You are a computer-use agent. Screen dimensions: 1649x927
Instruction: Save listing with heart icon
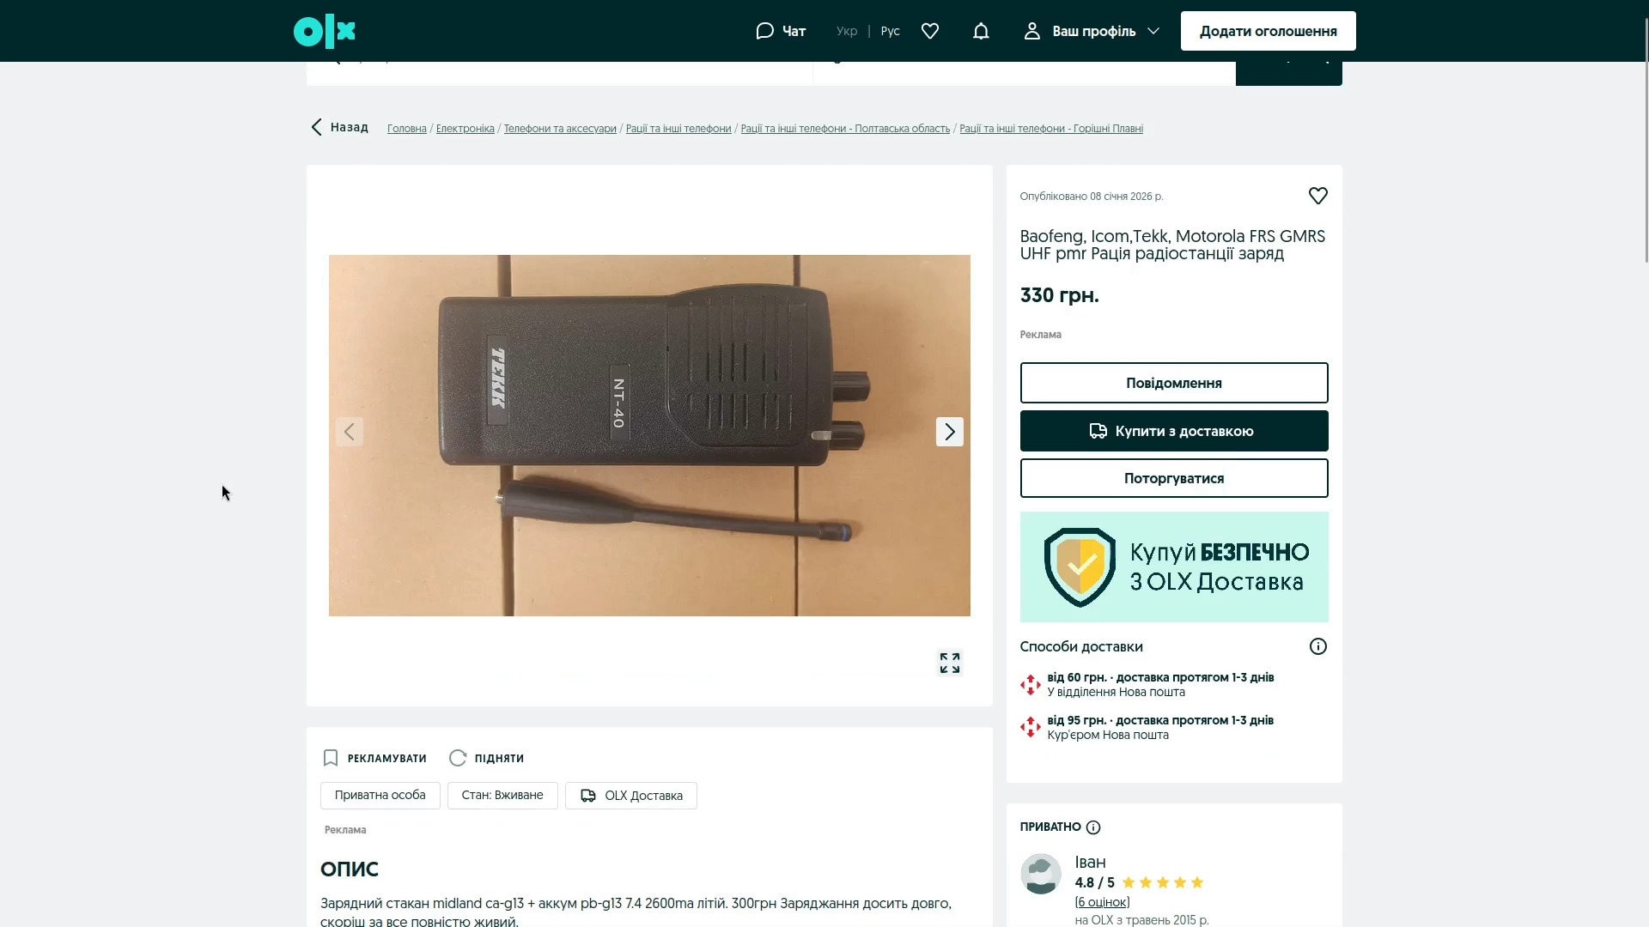[1317, 196]
